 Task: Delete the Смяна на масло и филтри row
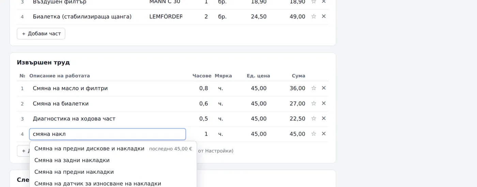(324, 88)
